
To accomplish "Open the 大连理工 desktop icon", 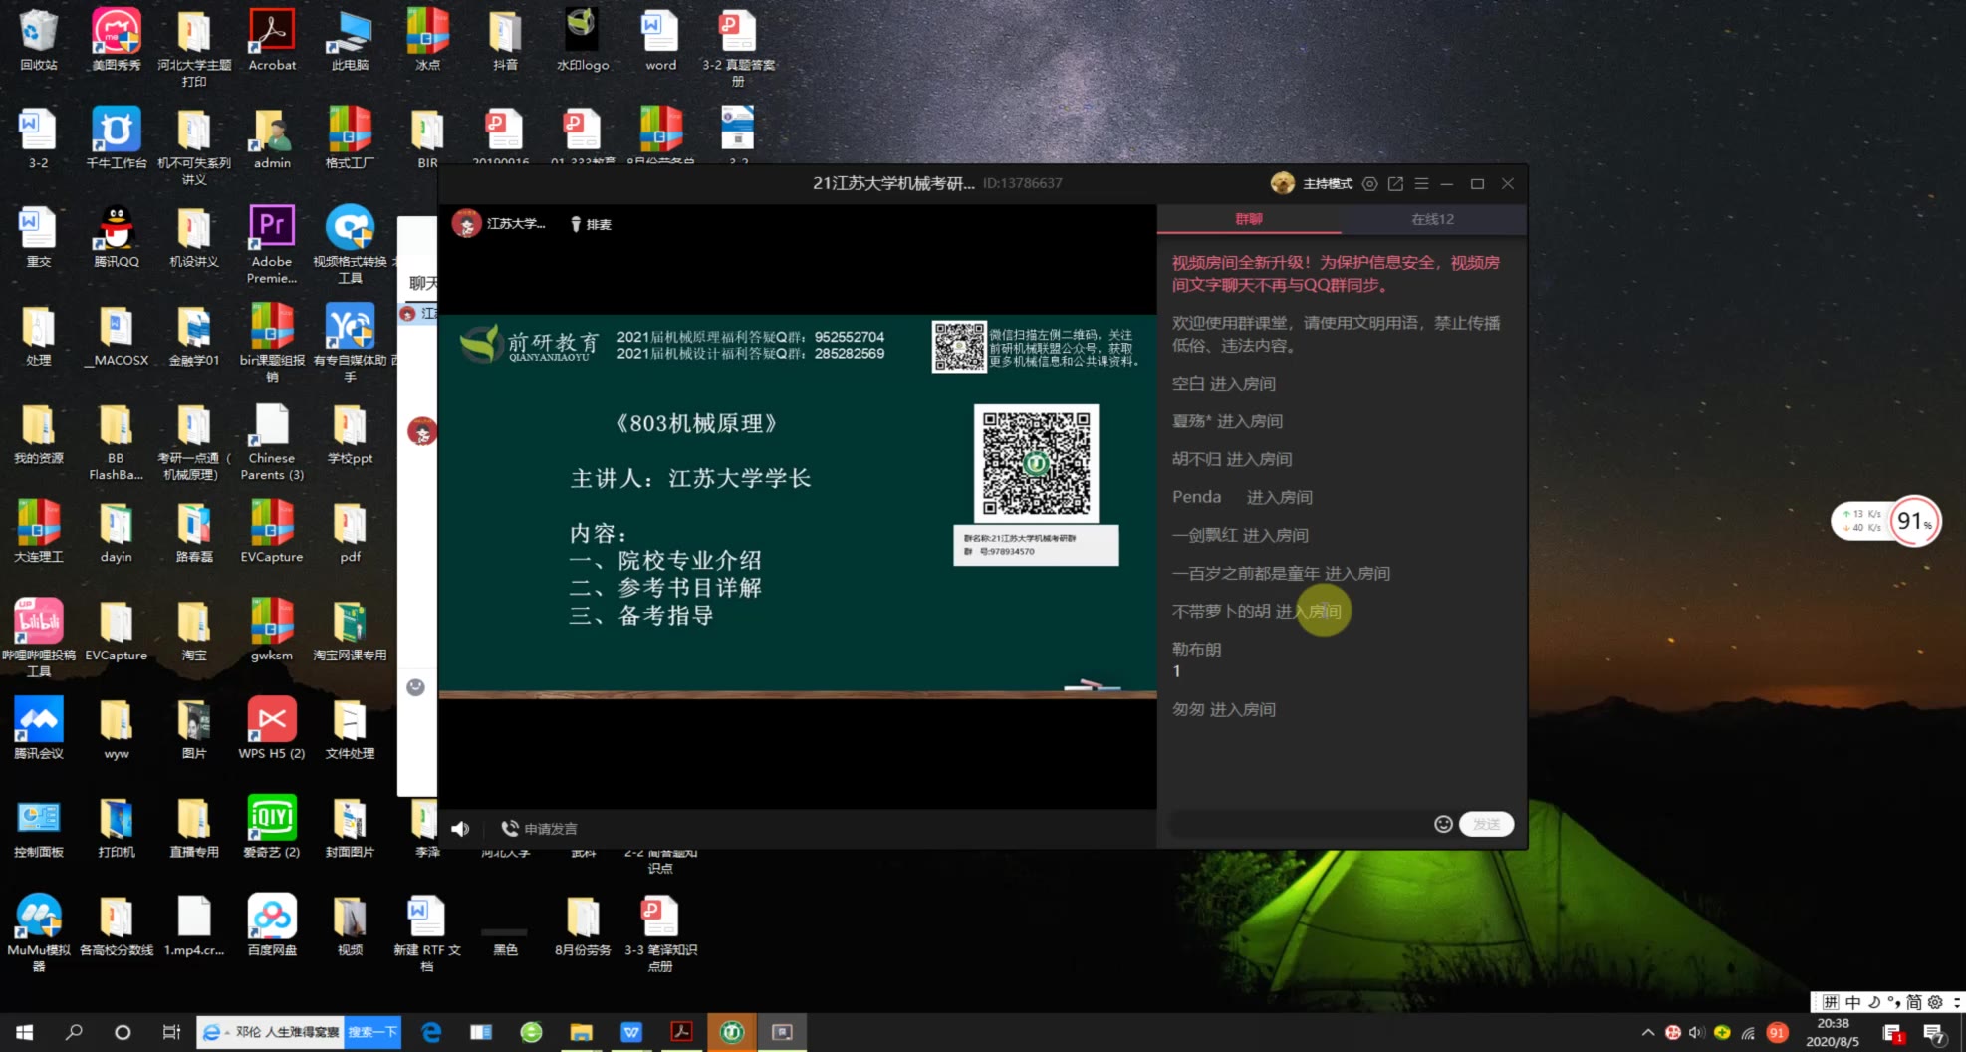I will pyautogui.click(x=38, y=532).
